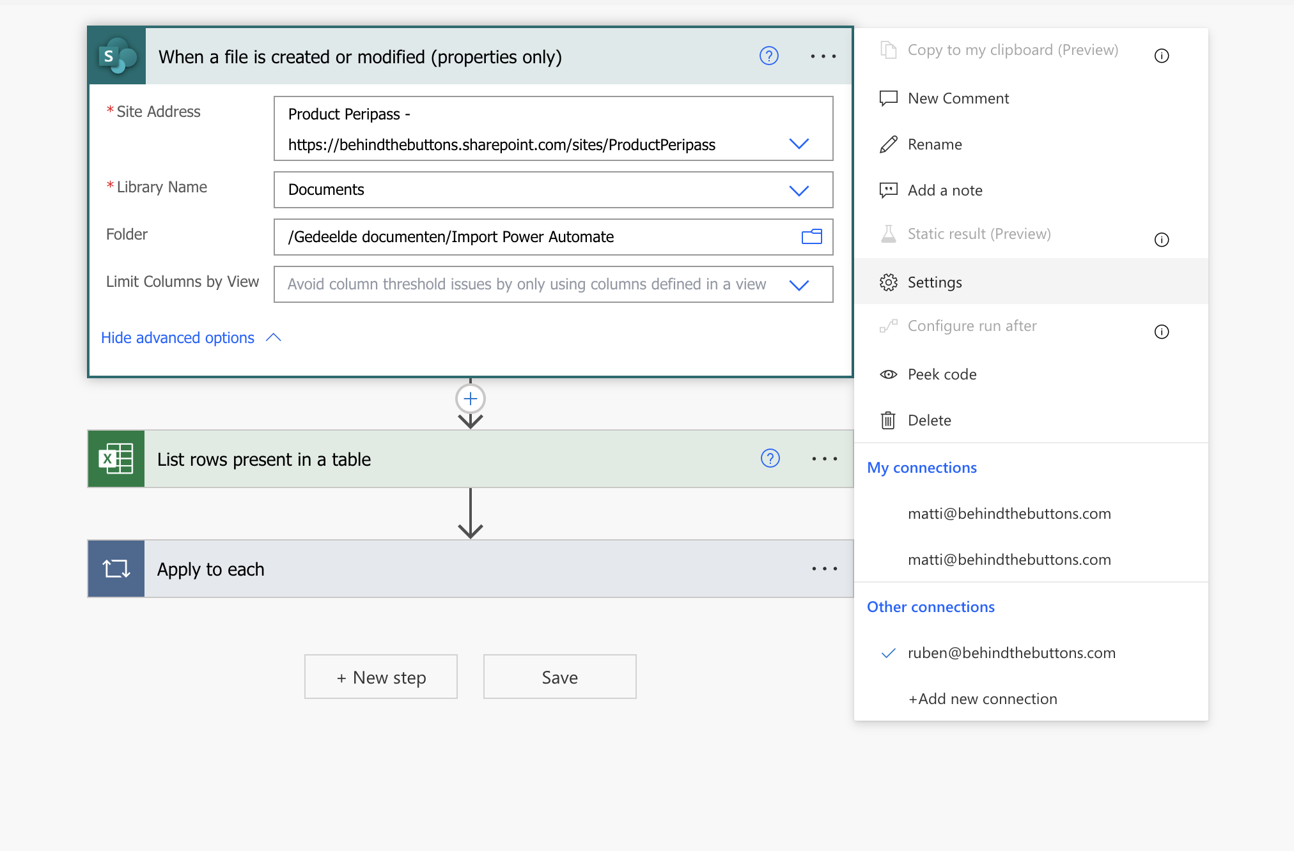The height and width of the screenshot is (851, 1294).
Task: Click the Peek code eye icon
Action: tap(889, 374)
